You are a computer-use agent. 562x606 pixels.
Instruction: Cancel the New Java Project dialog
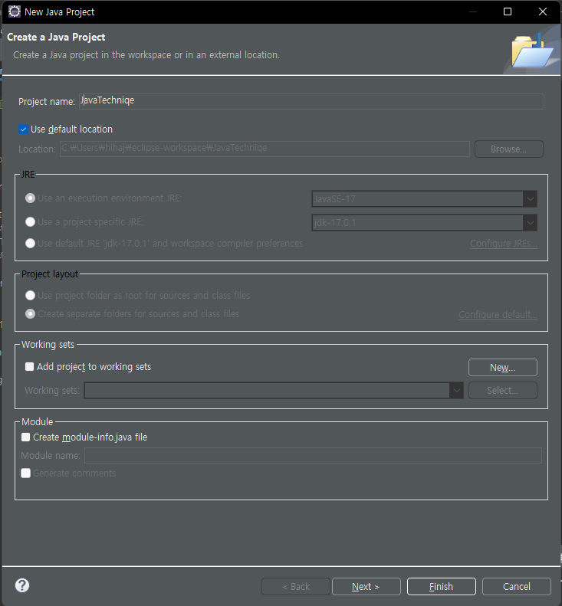click(x=516, y=586)
